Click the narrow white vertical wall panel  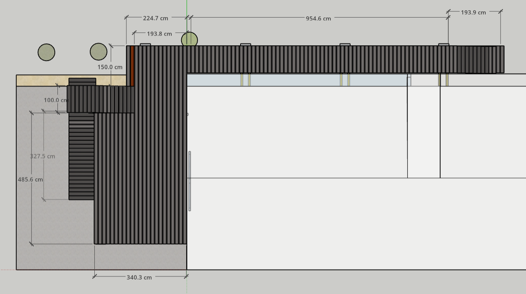pos(424,131)
